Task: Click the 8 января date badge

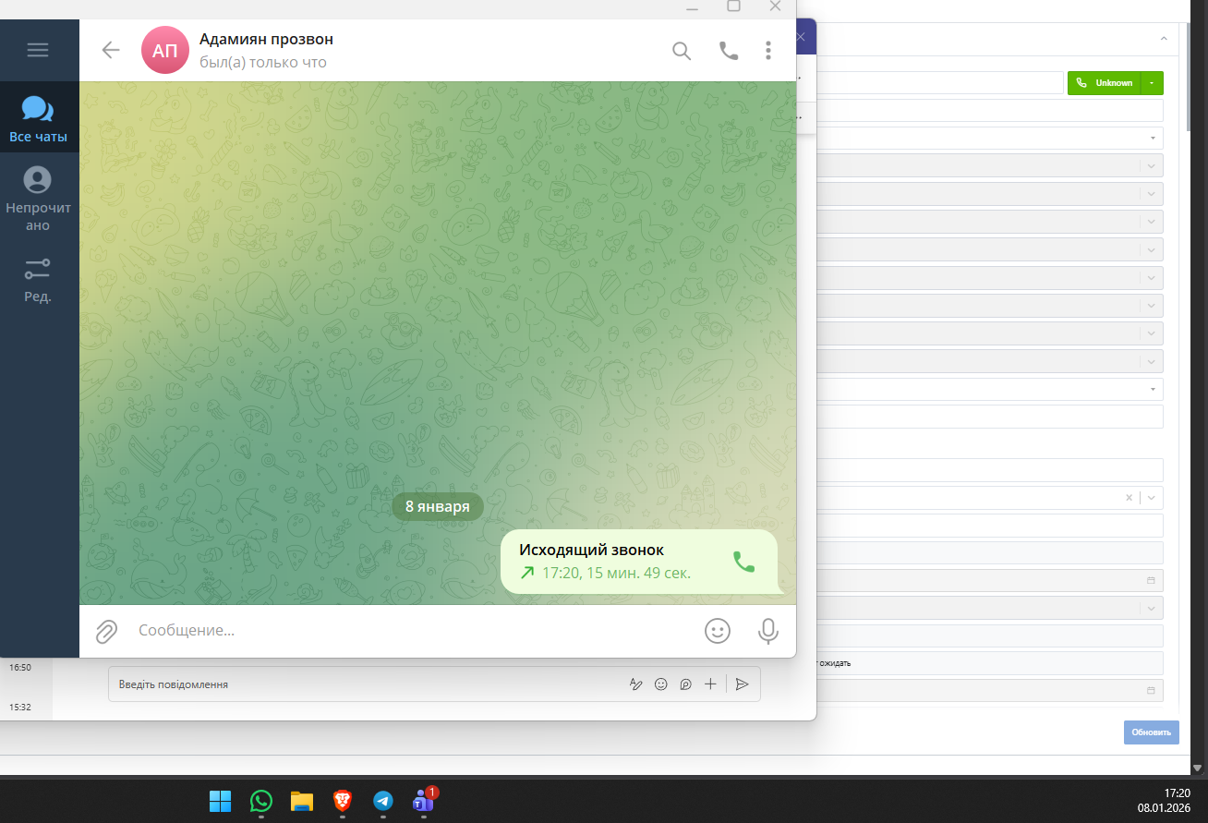Action: coord(438,506)
